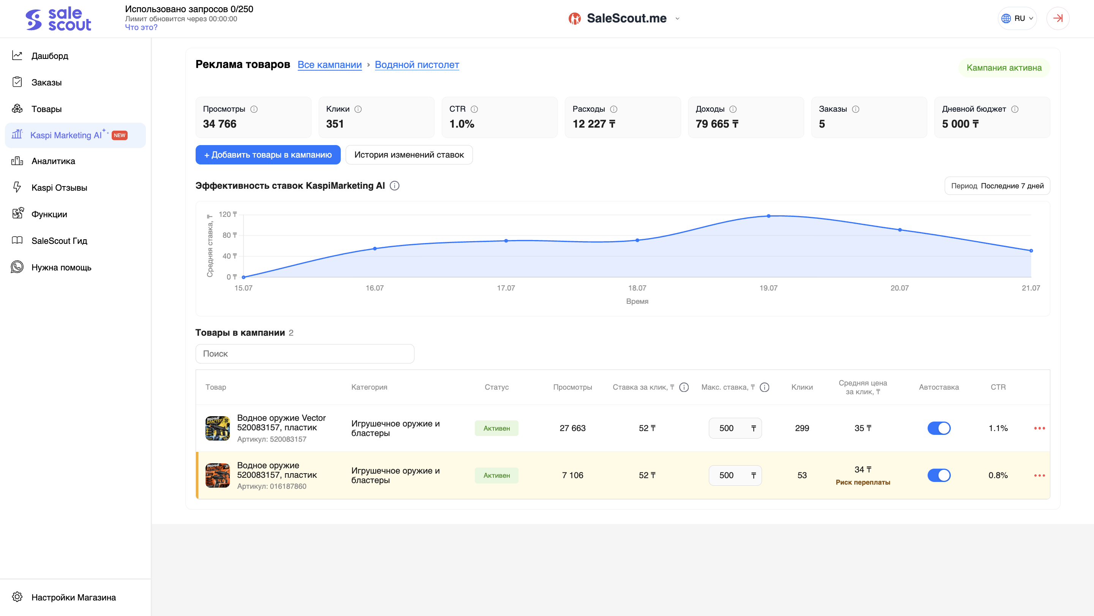Click the Водное оружие Vector product thumbnail
This screenshot has width=1094, height=616.
[217, 428]
